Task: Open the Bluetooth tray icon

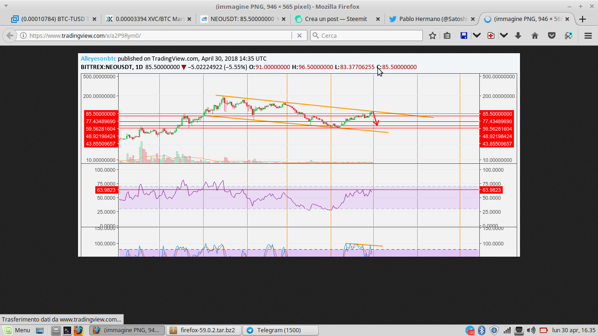Action: click(x=482, y=330)
